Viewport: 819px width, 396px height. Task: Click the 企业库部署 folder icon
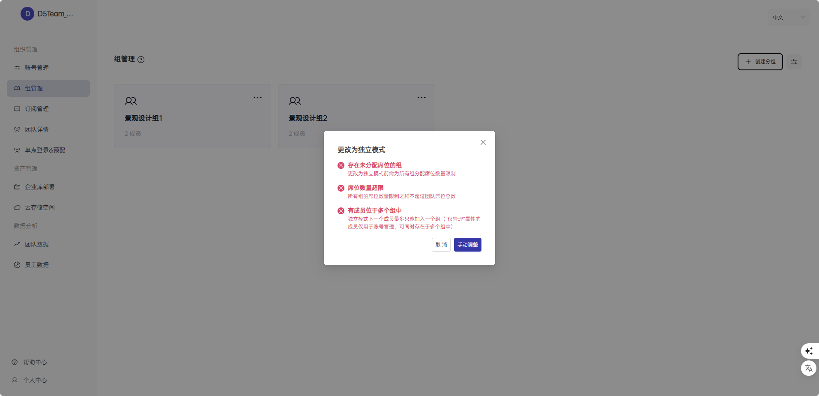(x=17, y=187)
